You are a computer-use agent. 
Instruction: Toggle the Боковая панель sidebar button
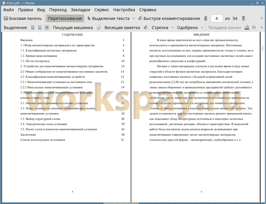click(x=23, y=19)
